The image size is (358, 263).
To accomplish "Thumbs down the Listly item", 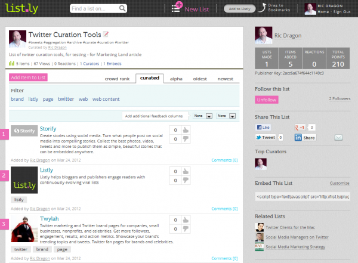I will pyautogui.click(x=186, y=180).
